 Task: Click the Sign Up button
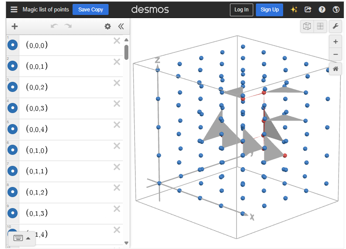(269, 10)
